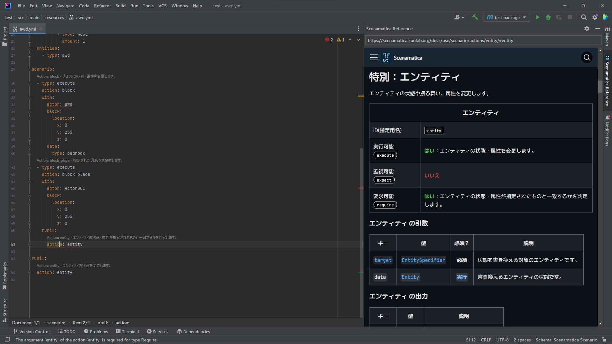This screenshot has height=344, width=612.
Task: Click the warnings count indicator
Action: coord(341,40)
